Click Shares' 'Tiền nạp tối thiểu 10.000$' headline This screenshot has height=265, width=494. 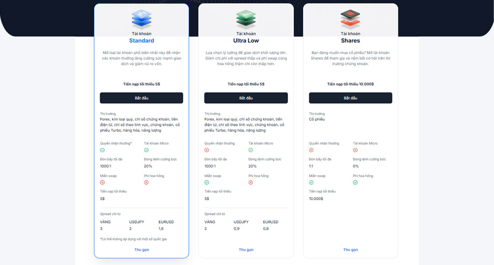point(350,84)
